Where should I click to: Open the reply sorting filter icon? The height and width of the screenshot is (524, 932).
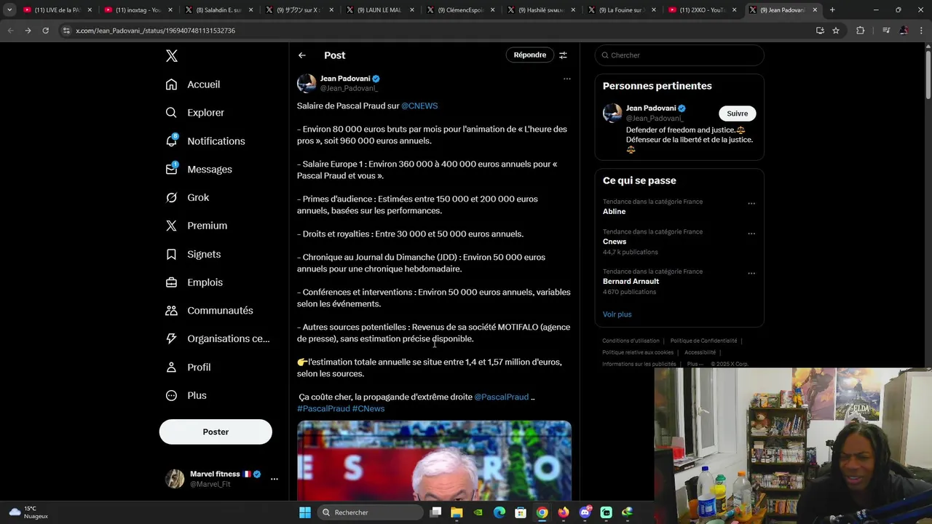(563, 55)
